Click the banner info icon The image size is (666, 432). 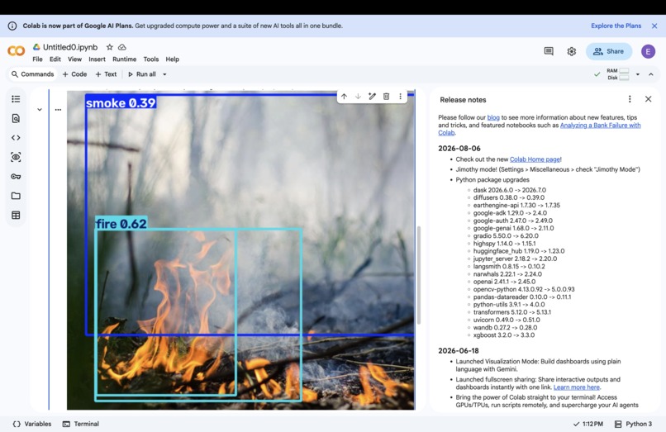click(x=12, y=26)
